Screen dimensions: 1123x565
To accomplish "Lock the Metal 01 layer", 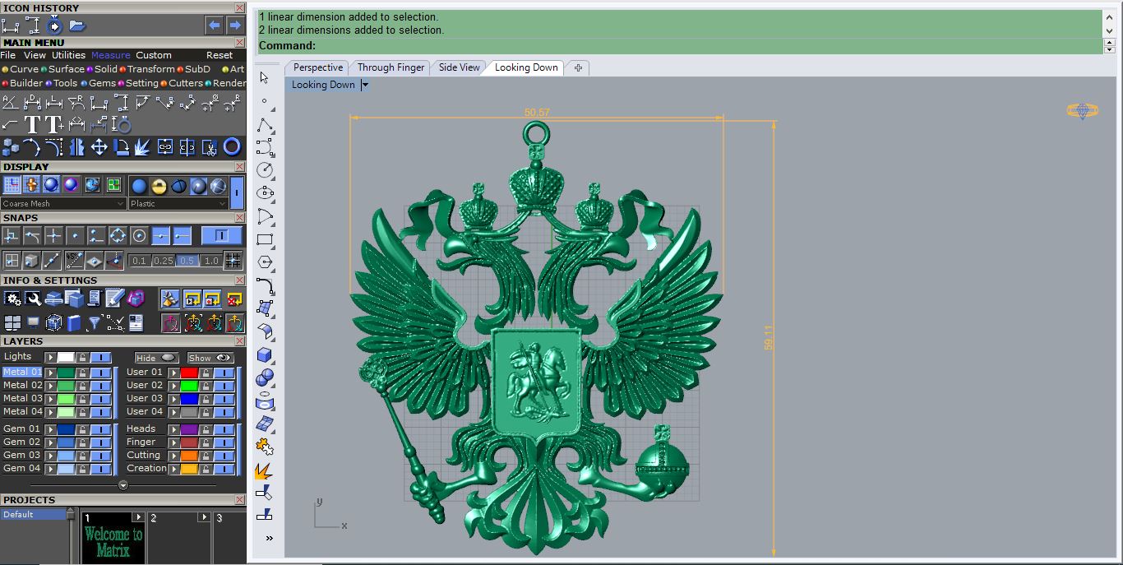I will pos(82,373).
